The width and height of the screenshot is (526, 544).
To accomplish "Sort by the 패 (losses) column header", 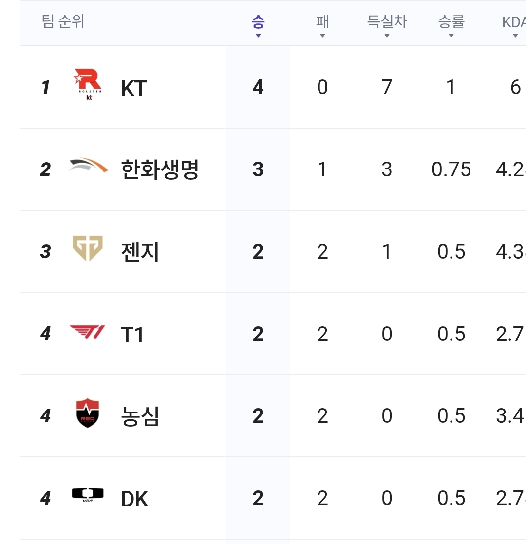I will pyautogui.click(x=322, y=23).
